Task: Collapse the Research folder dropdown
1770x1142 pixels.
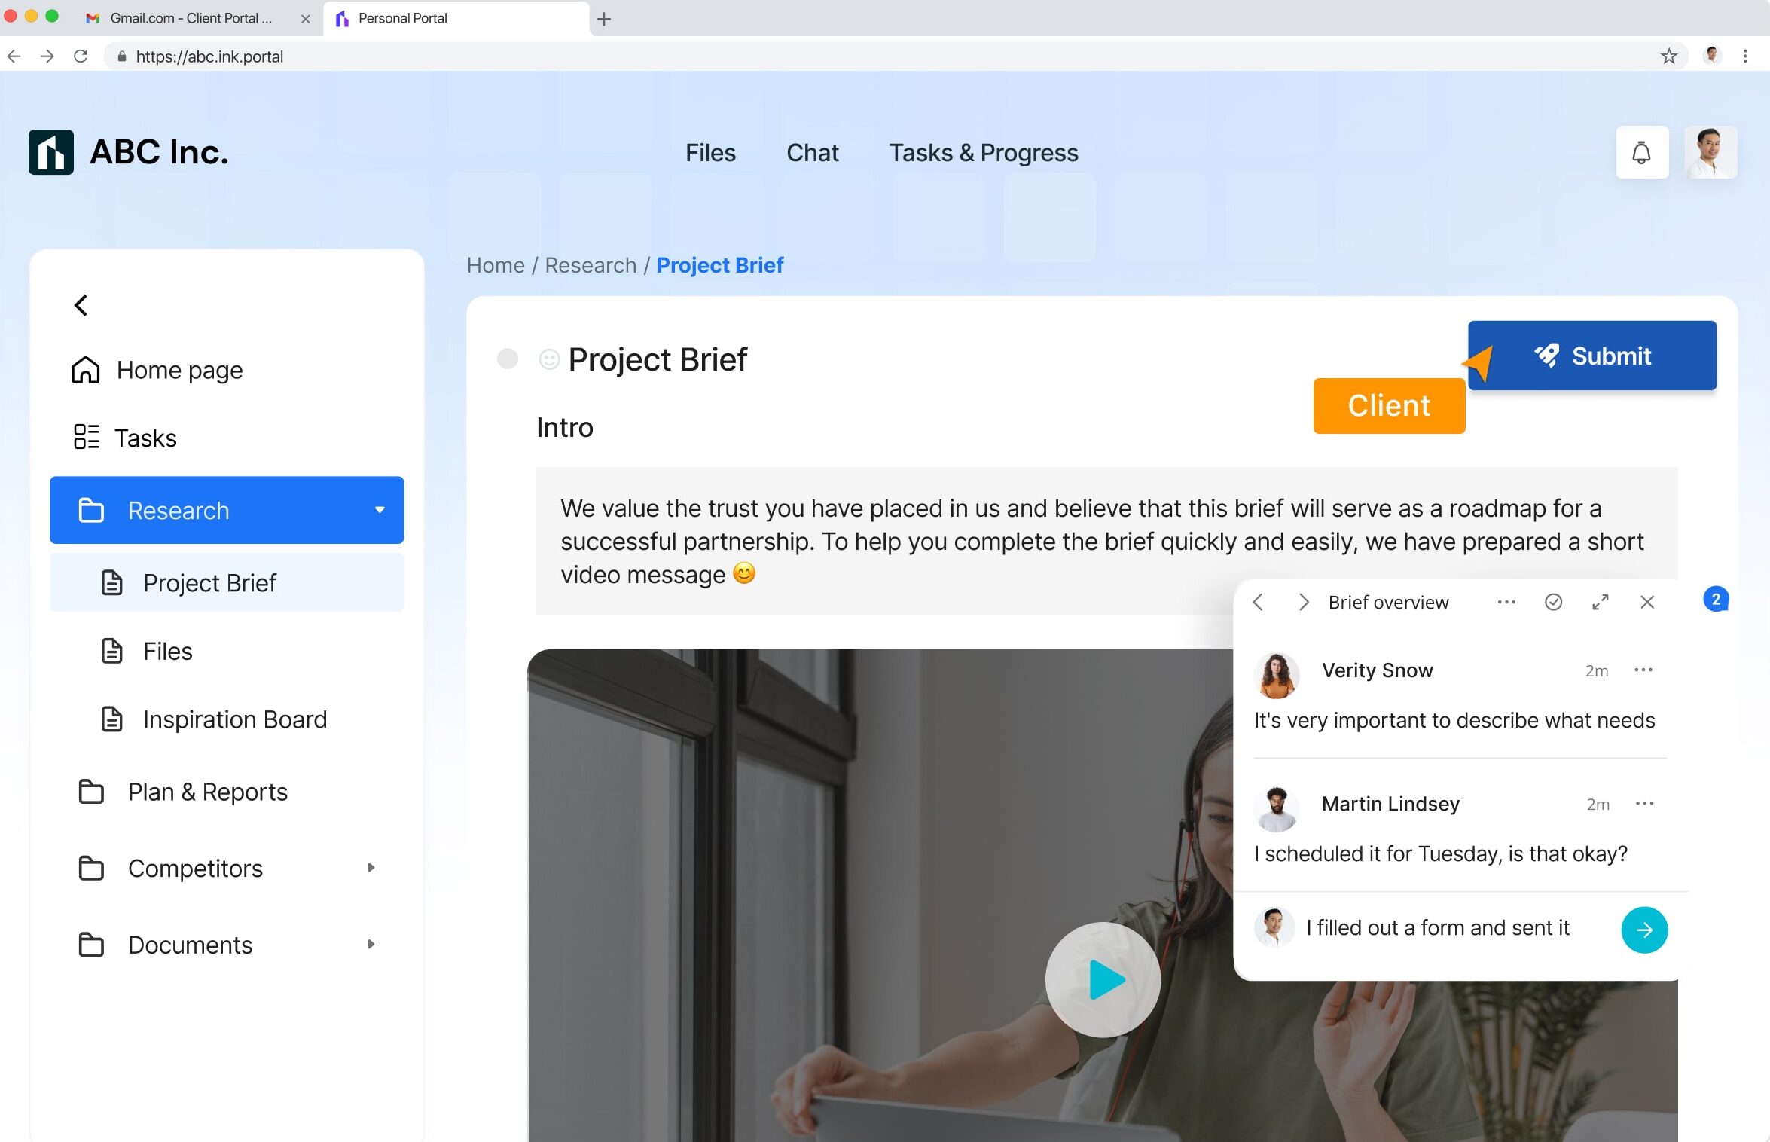Action: pos(380,510)
